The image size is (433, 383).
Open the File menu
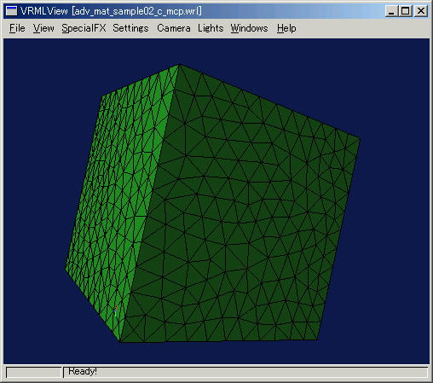[17, 28]
